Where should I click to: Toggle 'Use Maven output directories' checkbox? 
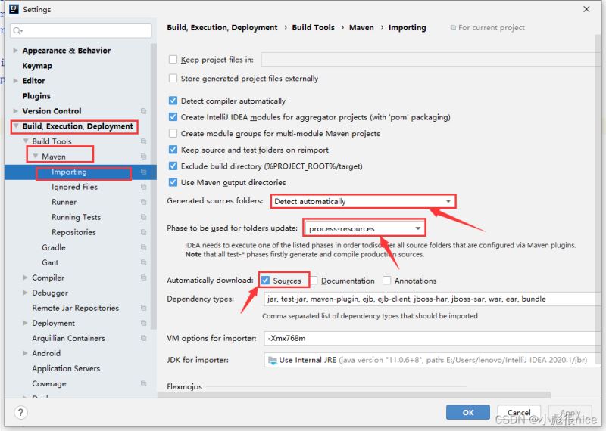point(173,182)
